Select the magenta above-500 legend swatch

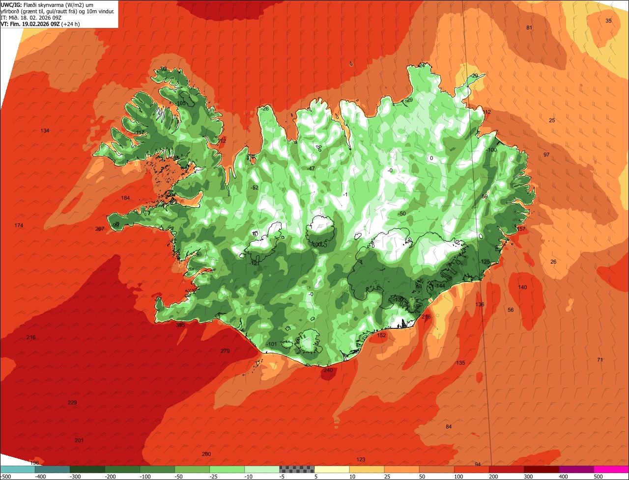(x=611, y=469)
